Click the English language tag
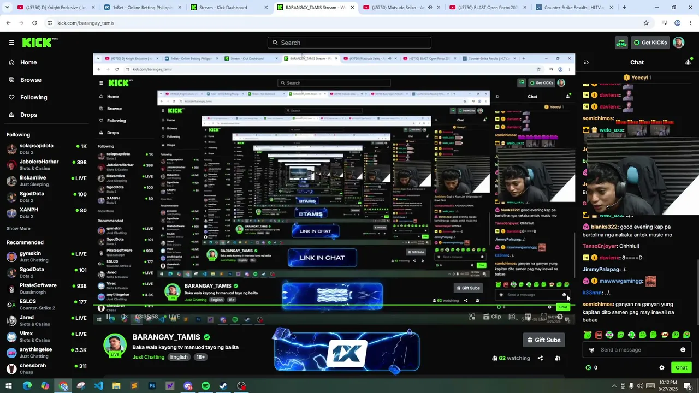 pyautogui.click(x=179, y=357)
